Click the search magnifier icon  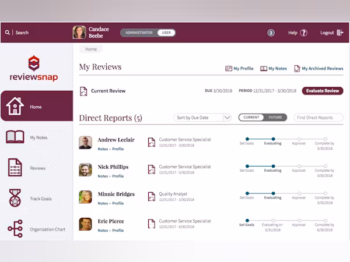tap(8, 33)
